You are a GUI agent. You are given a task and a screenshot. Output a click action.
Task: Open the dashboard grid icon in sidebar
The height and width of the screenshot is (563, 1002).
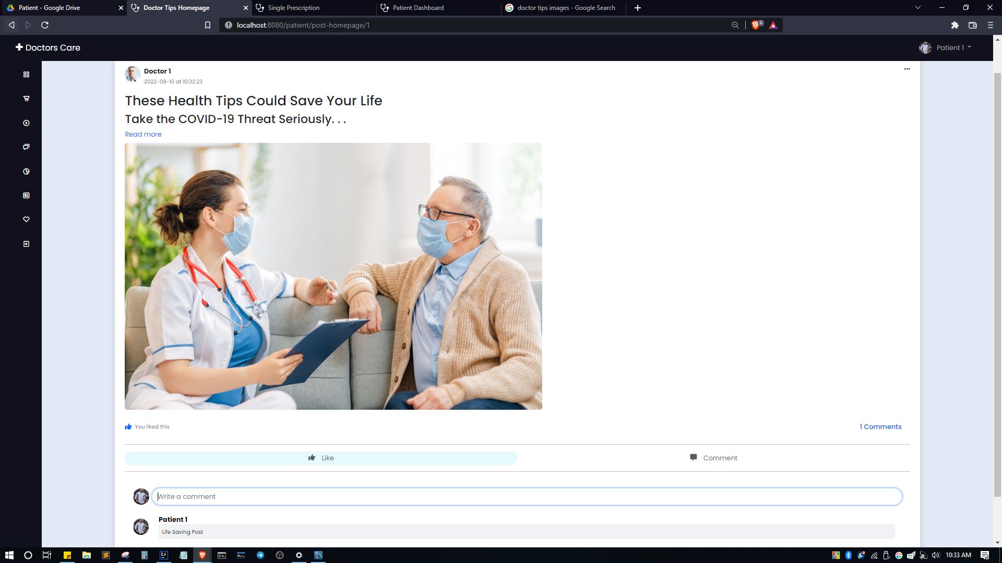pos(26,75)
